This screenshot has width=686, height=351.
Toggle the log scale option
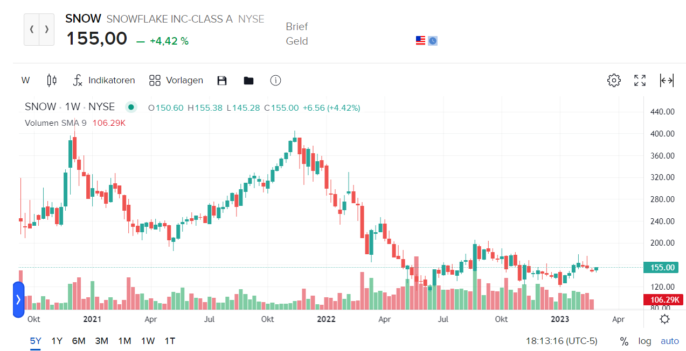point(645,341)
